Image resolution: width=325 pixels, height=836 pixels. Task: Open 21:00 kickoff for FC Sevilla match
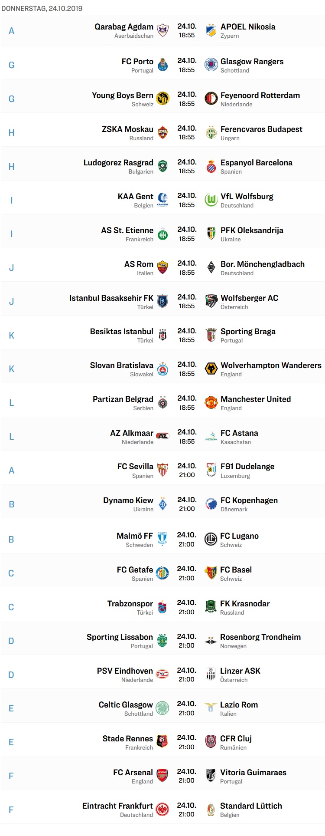point(187,475)
